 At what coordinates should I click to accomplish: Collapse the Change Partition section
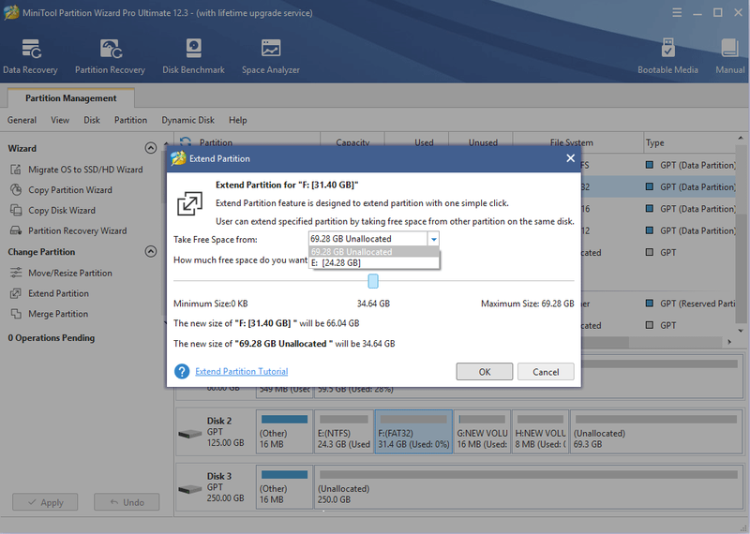click(x=151, y=251)
